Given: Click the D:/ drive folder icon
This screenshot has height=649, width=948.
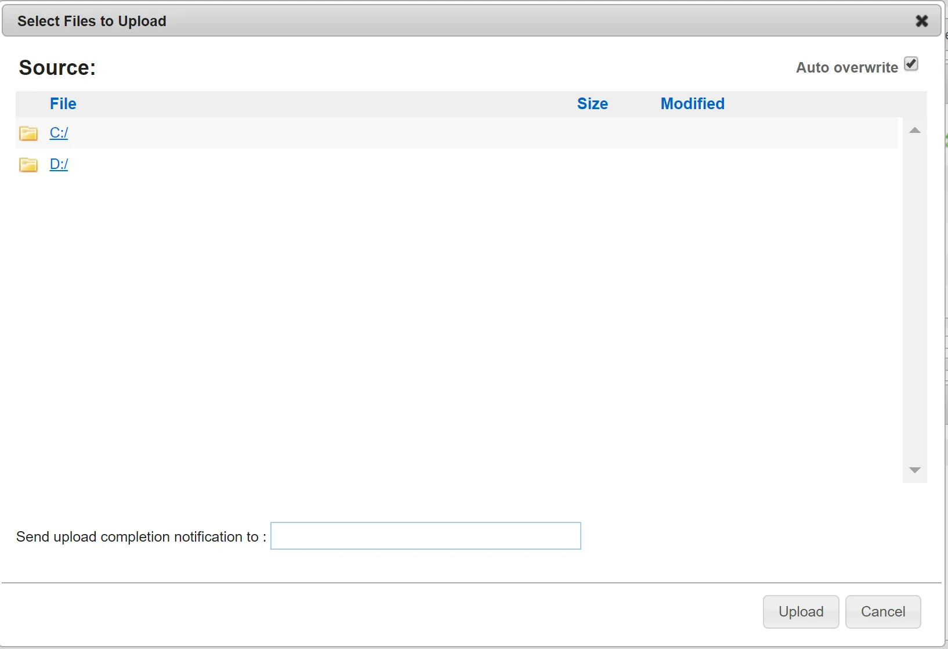Looking at the screenshot, I should (x=28, y=165).
